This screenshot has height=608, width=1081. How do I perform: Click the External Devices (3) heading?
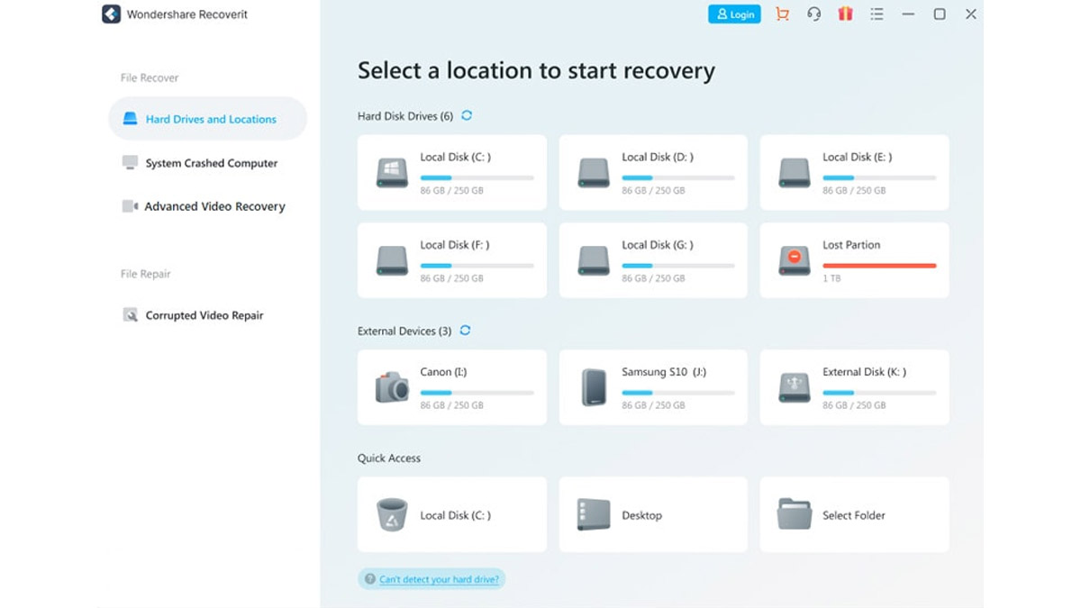click(404, 331)
